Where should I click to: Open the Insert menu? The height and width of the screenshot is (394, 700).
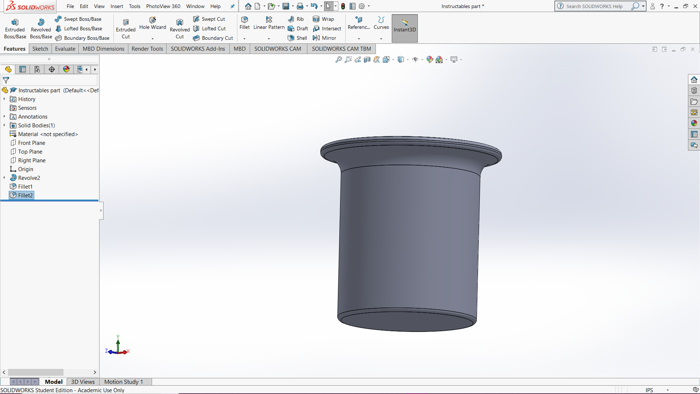pyautogui.click(x=117, y=6)
